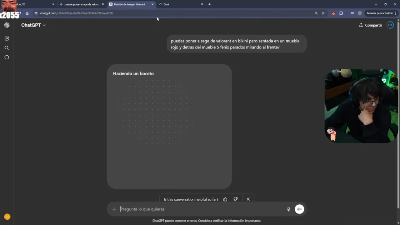The width and height of the screenshot is (400, 225).
Task: Open the chat bubble icon in sidebar
Action: point(7,57)
